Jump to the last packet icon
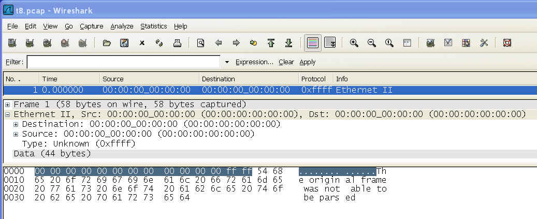Viewport: 537px width, 219px height. tap(289, 43)
